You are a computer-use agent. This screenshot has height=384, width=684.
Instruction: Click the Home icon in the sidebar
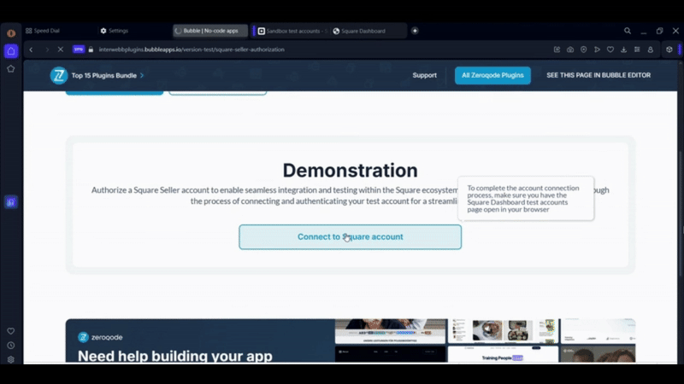click(x=11, y=51)
